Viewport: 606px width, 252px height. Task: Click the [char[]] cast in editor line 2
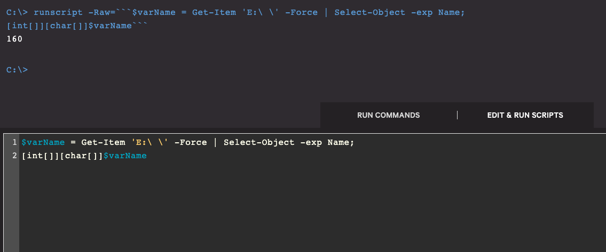click(x=80, y=156)
